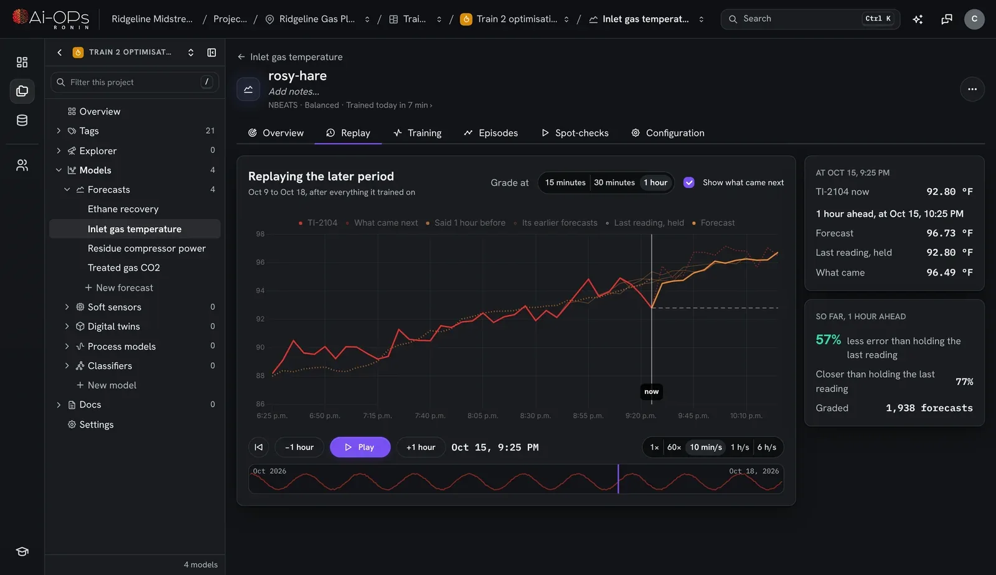This screenshot has height=575, width=996.
Task: Toggle Show what came next checkbox
Action: pos(688,182)
